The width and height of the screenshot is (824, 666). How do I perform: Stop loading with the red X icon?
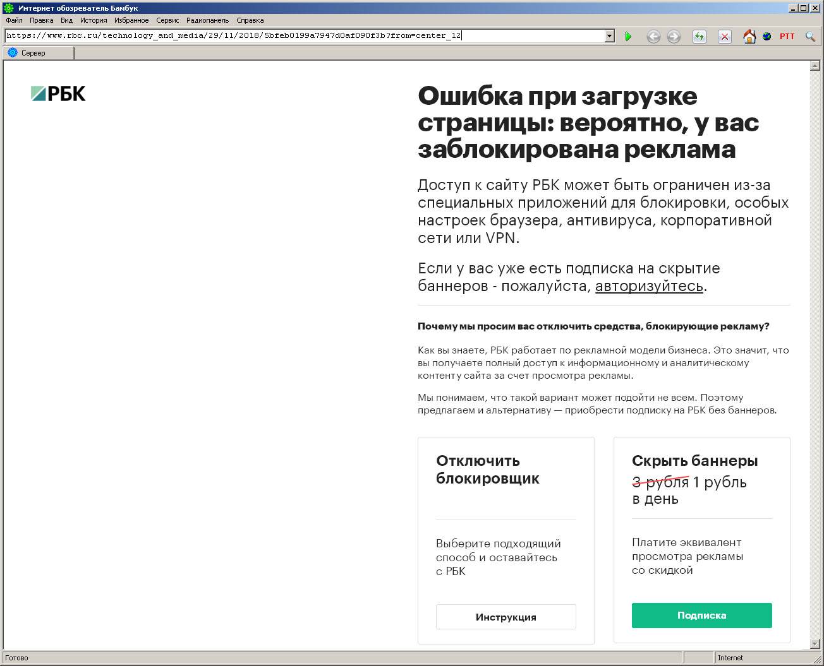(725, 37)
